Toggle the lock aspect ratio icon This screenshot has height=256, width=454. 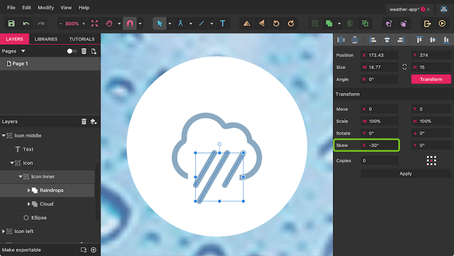pos(405,67)
